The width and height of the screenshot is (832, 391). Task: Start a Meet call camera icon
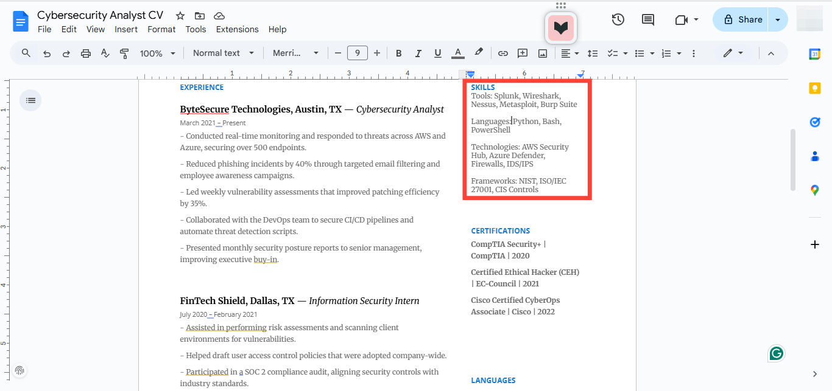[x=681, y=19]
